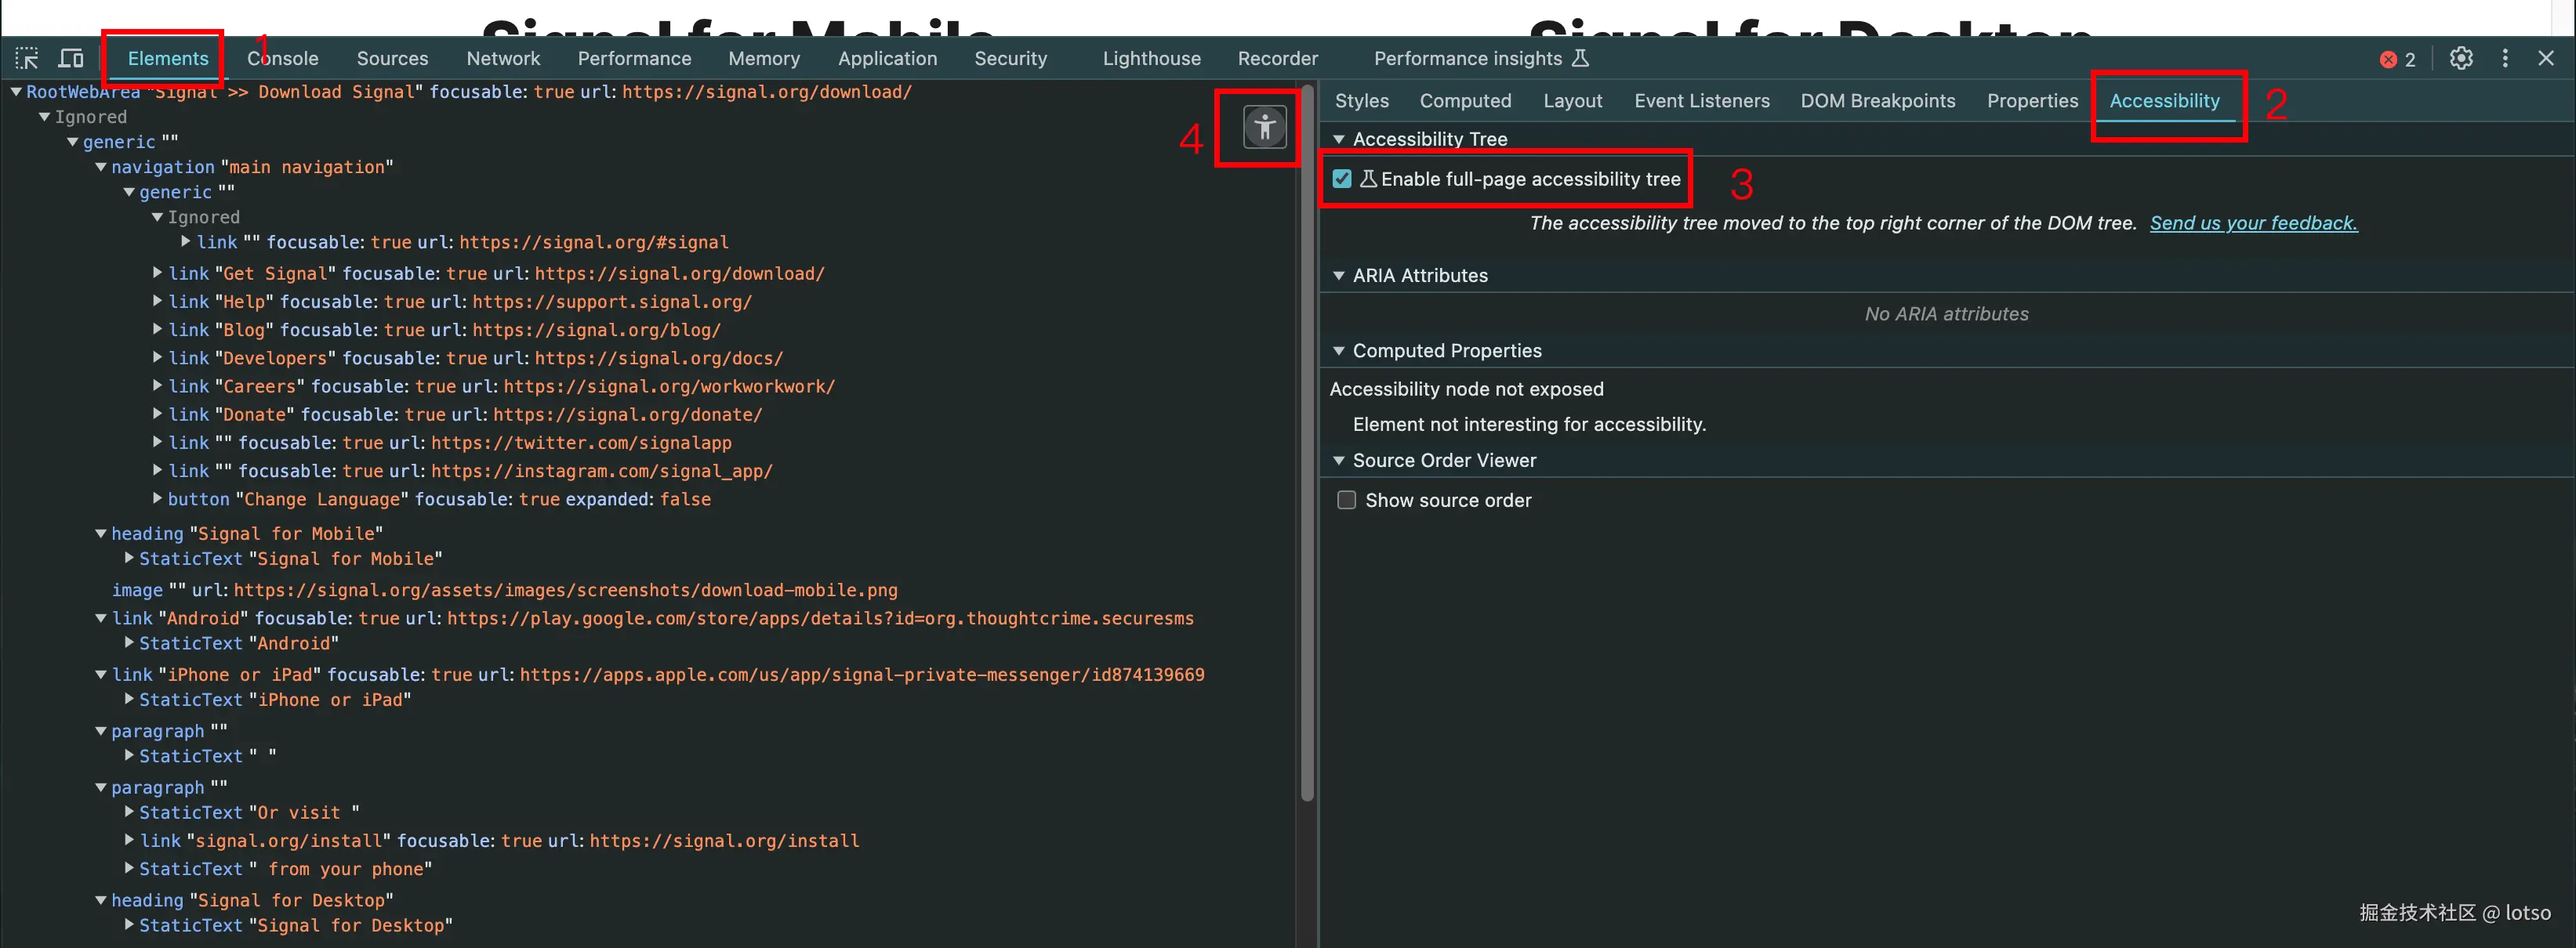Collapse navigation "main navigation" node
The width and height of the screenshot is (2576, 948).
pyautogui.click(x=101, y=167)
